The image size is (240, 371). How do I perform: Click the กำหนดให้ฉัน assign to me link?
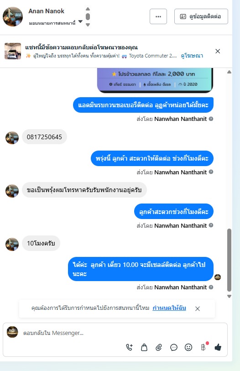click(169, 308)
